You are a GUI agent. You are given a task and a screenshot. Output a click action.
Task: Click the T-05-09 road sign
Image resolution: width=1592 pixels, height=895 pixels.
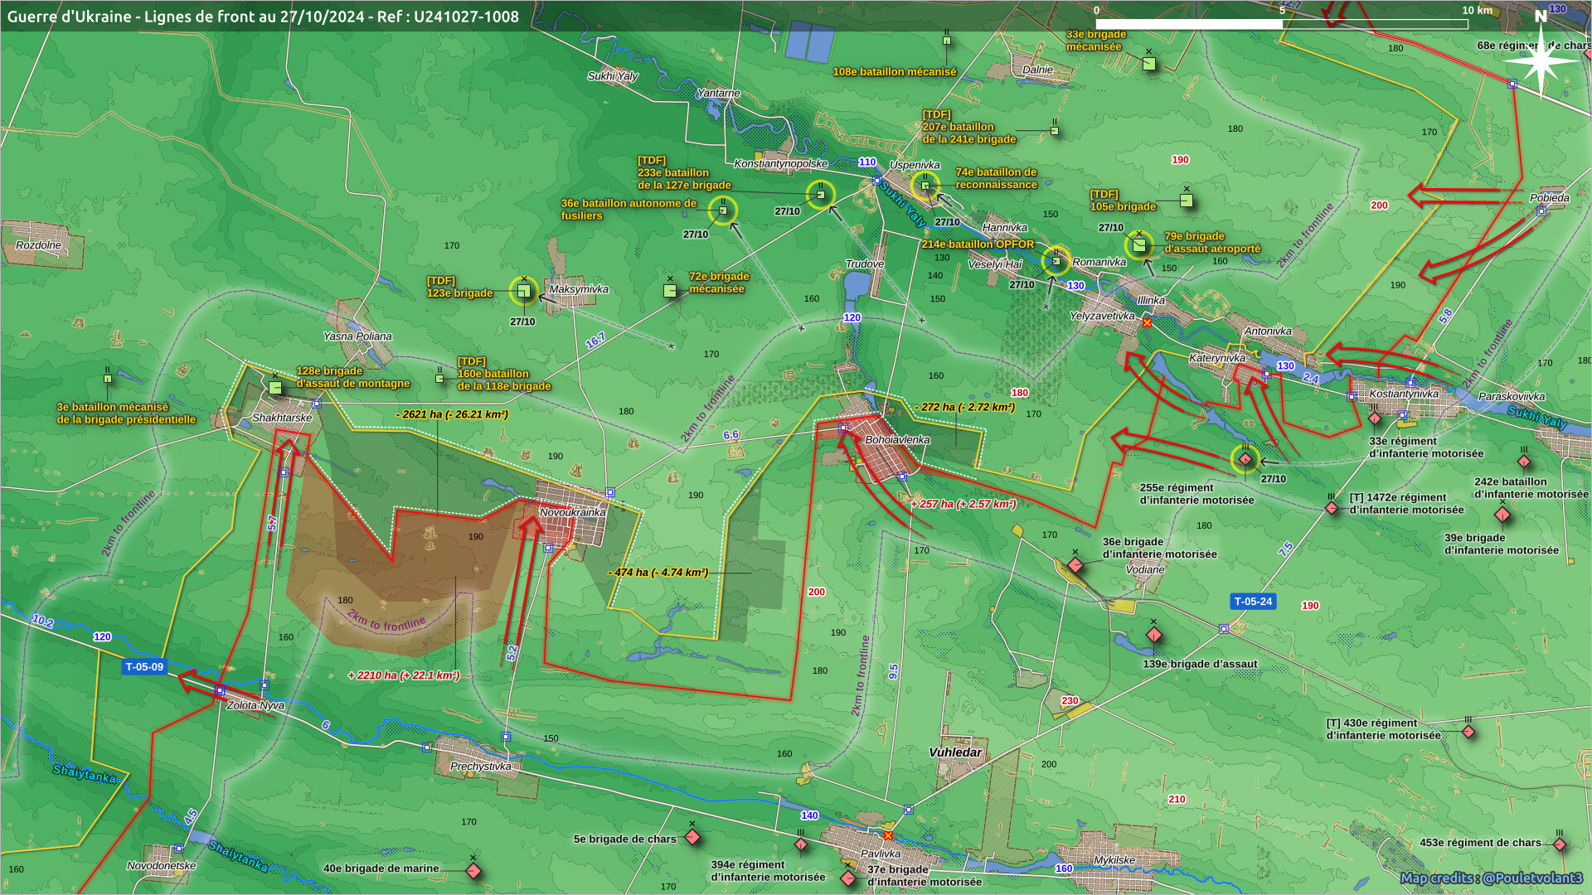144,666
